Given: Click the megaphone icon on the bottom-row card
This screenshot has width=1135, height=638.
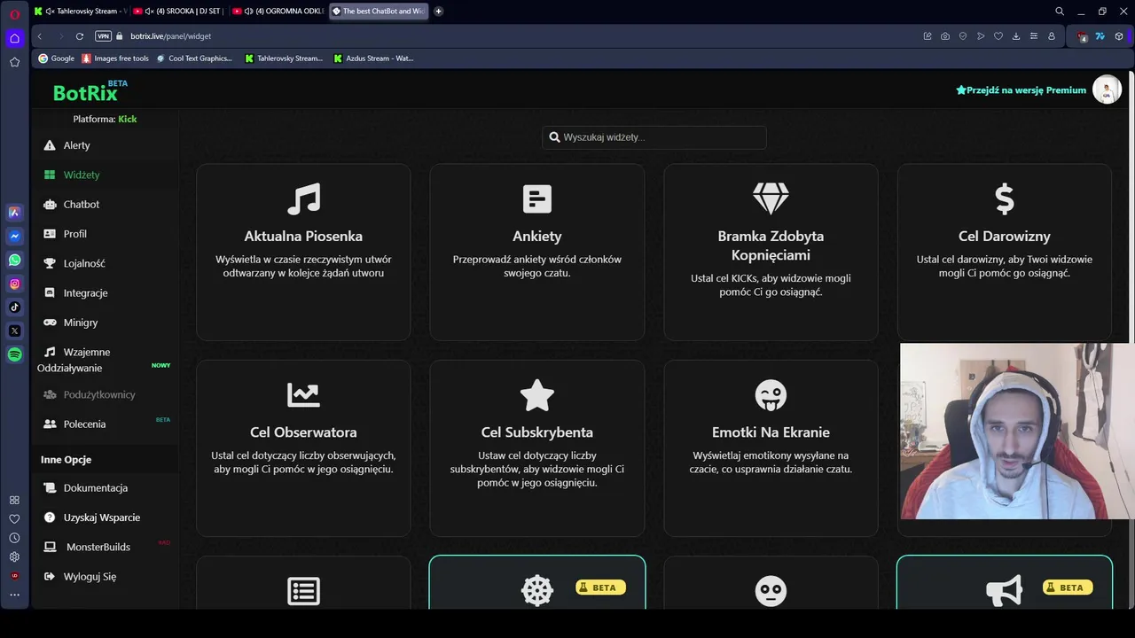Looking at the screenshot, I should coord(1005,591).
